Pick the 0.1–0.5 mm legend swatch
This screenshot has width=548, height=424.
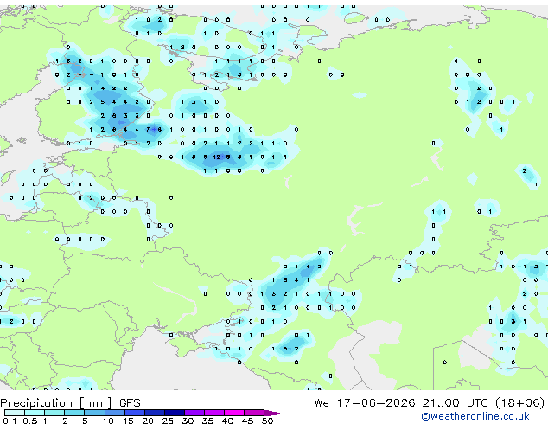(15, 413)
